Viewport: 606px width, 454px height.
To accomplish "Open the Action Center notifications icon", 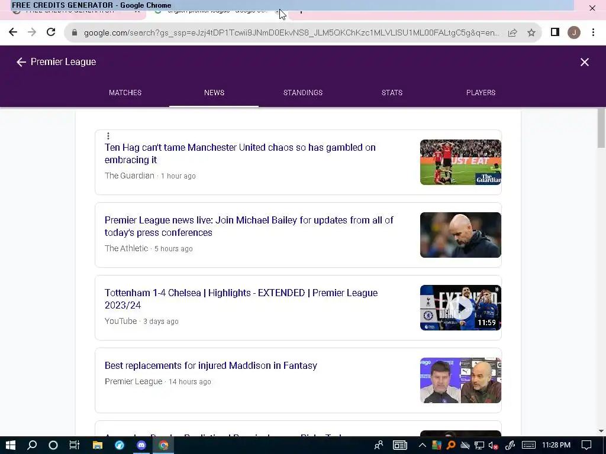I will coord(586,445).
